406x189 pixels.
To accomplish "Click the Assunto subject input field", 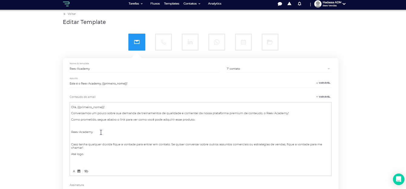I will [191, 83].
